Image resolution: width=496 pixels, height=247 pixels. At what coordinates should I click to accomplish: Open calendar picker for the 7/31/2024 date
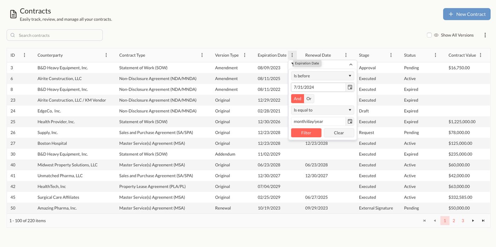click(350, 87)
